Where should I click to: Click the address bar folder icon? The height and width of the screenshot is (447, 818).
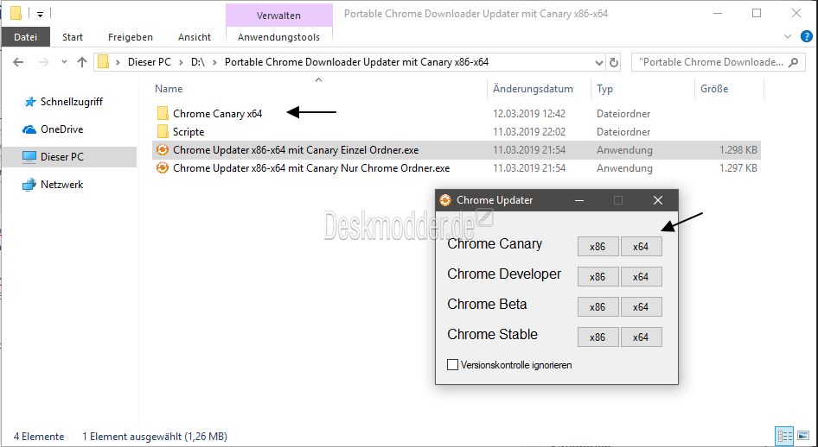coord(103,62)
